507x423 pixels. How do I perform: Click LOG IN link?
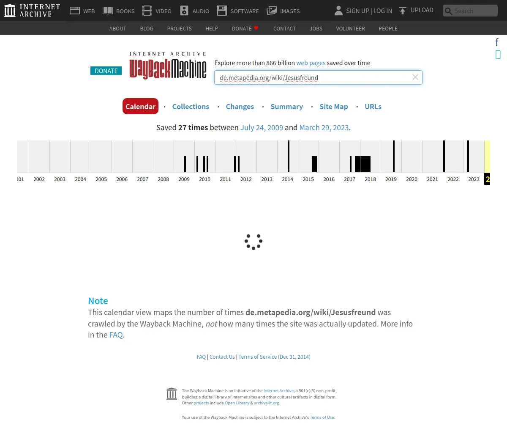pyautogui.click(x=383, y=11)
